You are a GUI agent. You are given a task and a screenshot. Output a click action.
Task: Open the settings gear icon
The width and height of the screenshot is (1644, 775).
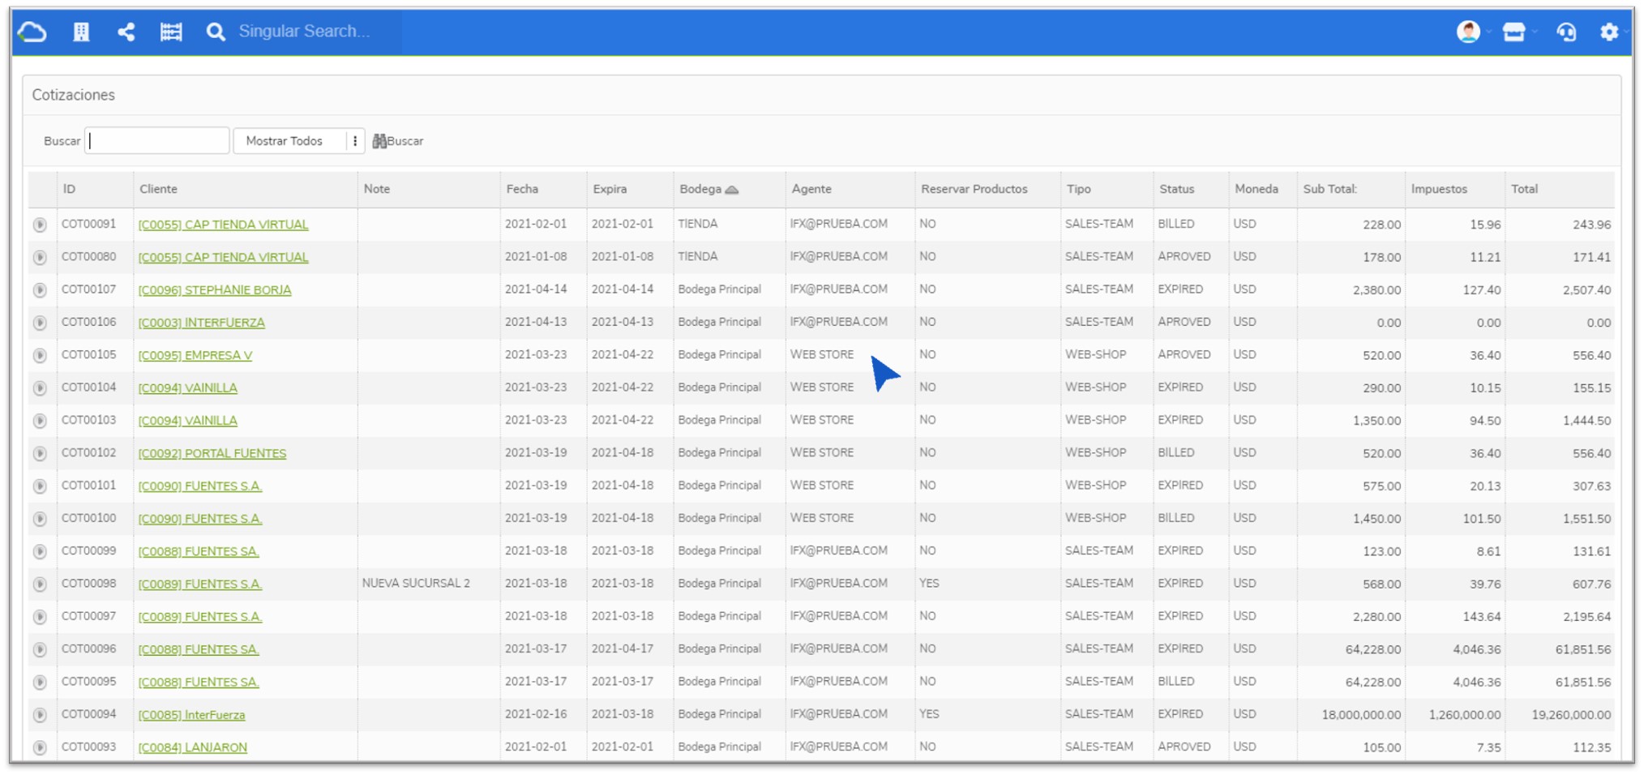[1609, 32]
